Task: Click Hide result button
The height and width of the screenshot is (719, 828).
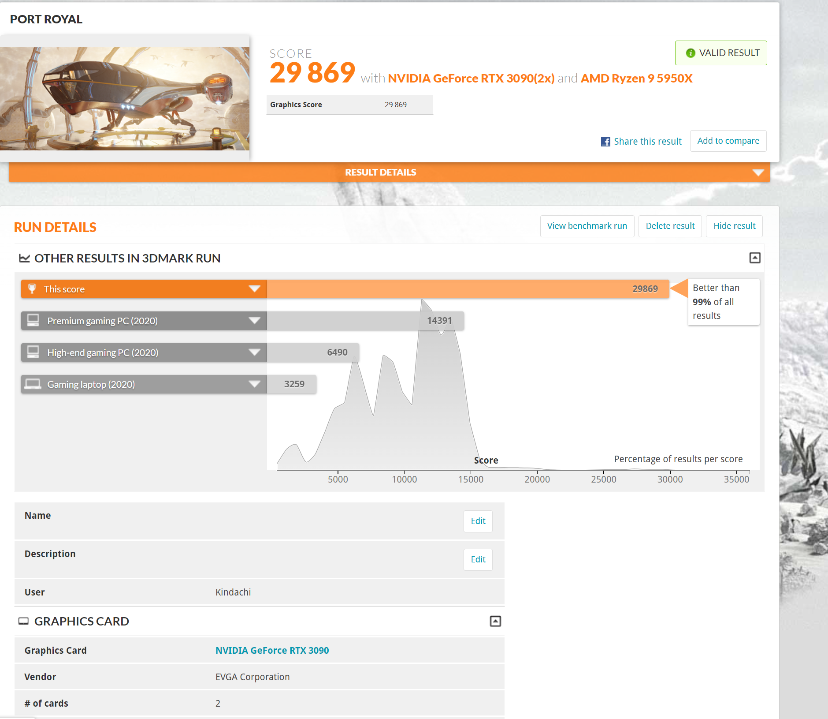Action: [734, 226]
